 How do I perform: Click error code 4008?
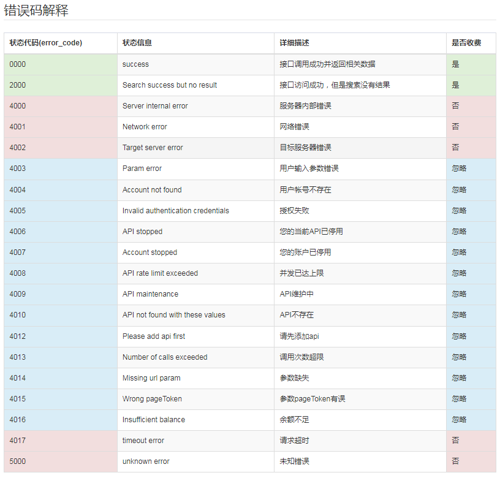coord(18,273)
